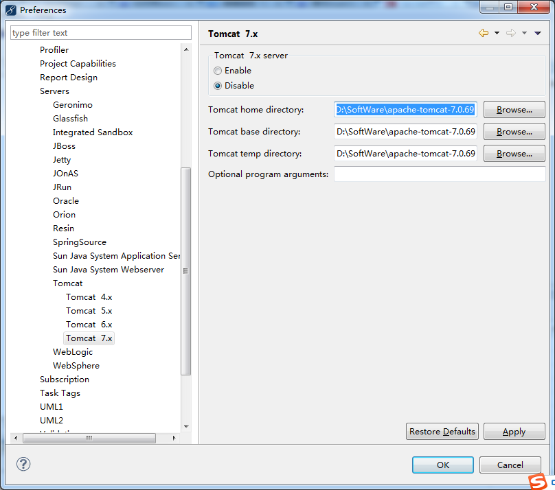Select Subscription tree item
Viewport: 555px width, 490px height.
(65, 380)
